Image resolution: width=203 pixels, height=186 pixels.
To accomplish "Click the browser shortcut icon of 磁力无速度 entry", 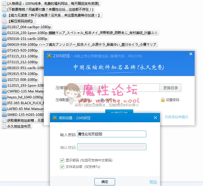I will coord(4,15).
